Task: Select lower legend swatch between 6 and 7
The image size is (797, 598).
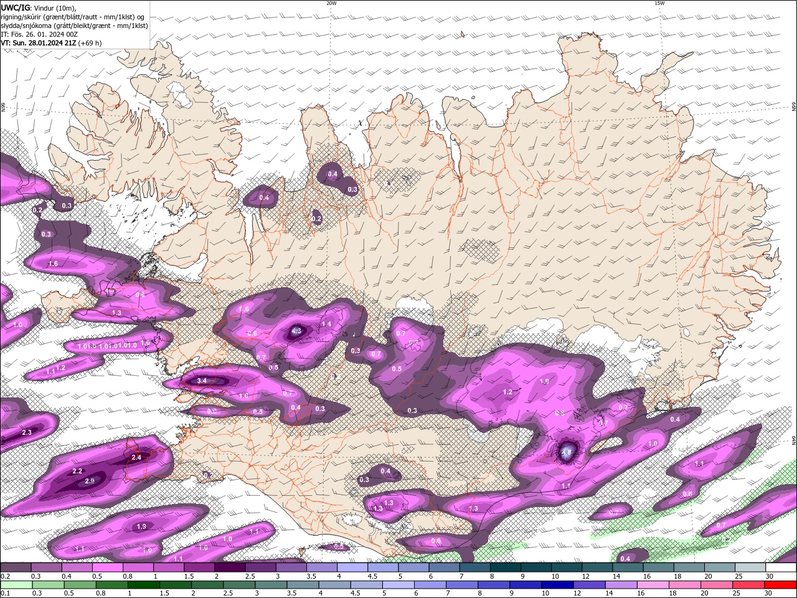Action: pyautogui.click(x=430, y=585)
